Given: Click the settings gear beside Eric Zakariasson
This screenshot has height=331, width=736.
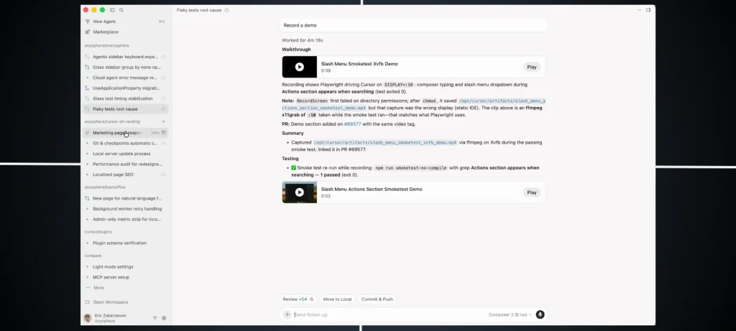Looking at the screenshot, I should (164, 318).
